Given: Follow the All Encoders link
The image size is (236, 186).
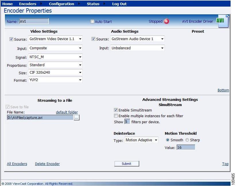Looking at the screenshot, I should coord(17,164).
